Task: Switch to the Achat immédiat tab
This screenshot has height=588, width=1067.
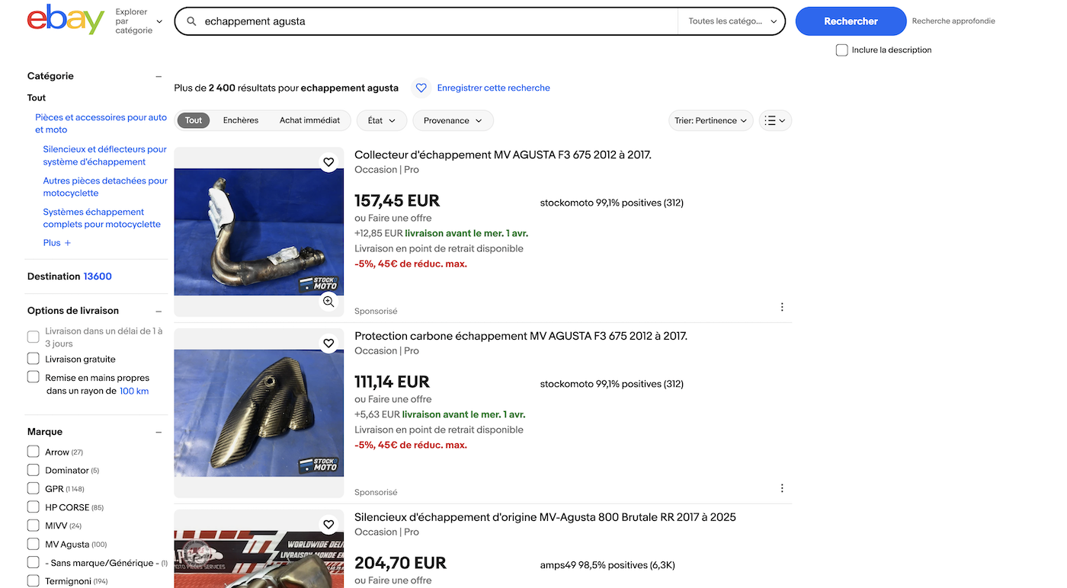Action: (309, 120)
